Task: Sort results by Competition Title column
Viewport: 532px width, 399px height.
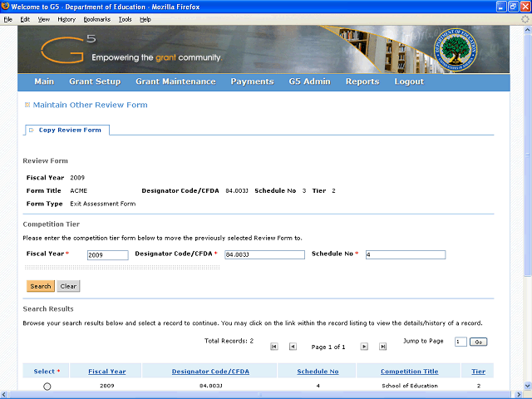Action: coord(409,372)
